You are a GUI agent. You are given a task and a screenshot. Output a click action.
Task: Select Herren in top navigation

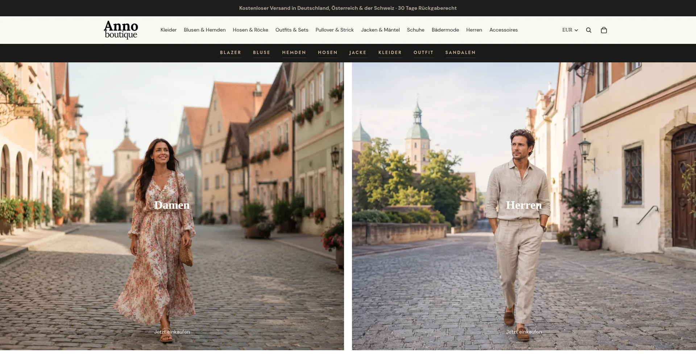tap(474, 30)
